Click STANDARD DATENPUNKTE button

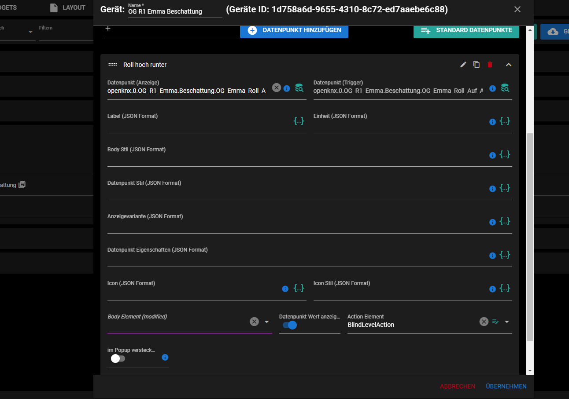pyautogui.click(x=466, y=30)
